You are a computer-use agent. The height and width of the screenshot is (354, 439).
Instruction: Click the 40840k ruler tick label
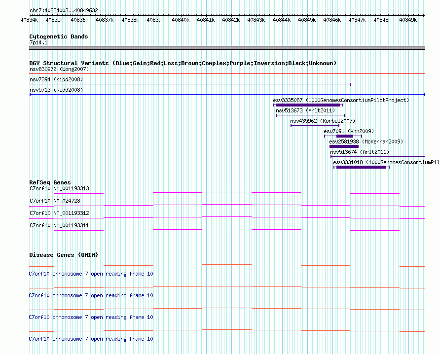point(181,20)
